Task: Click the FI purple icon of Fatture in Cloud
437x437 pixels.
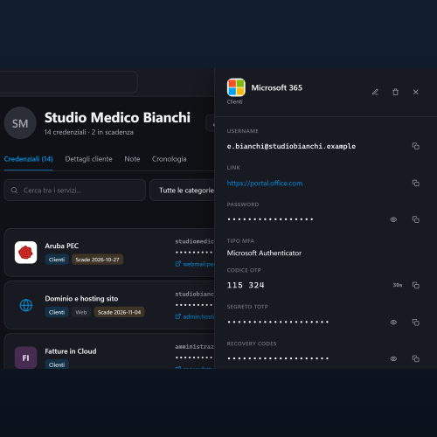Action: coord(25,357)
